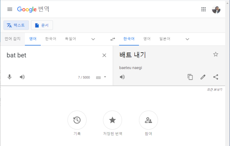This screenshot has height=146, width=230.
Task: Choose 일본어 as target language
Action: (x=165, y=39)
